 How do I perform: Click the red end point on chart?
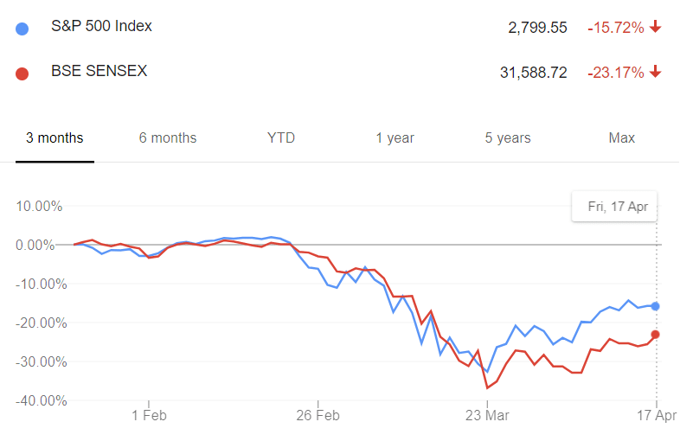tap(655, 335)
